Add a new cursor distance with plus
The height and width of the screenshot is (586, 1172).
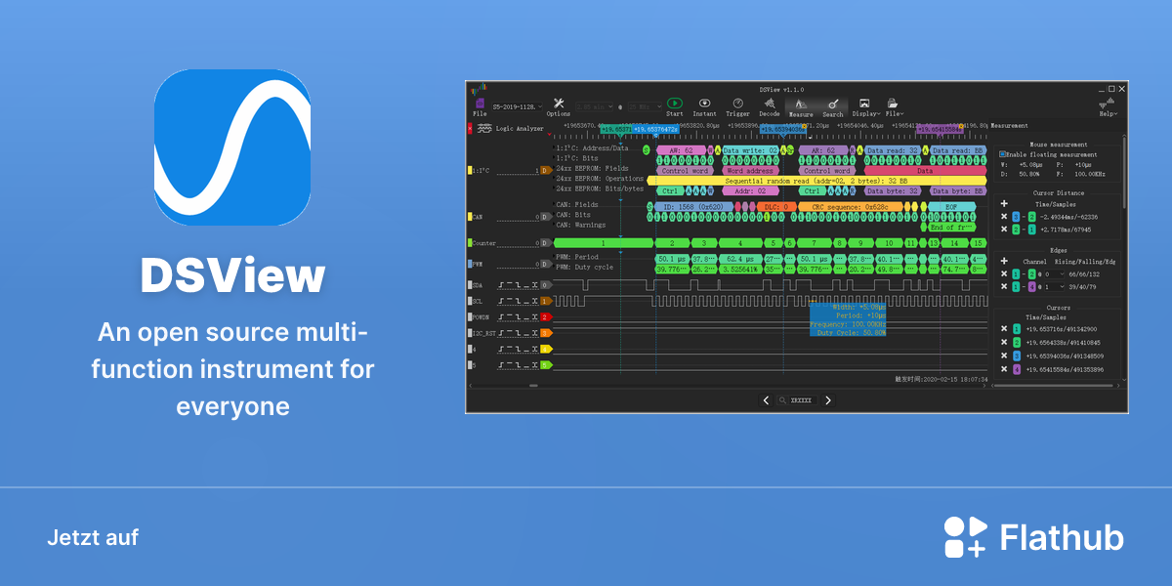(1005, 203)
